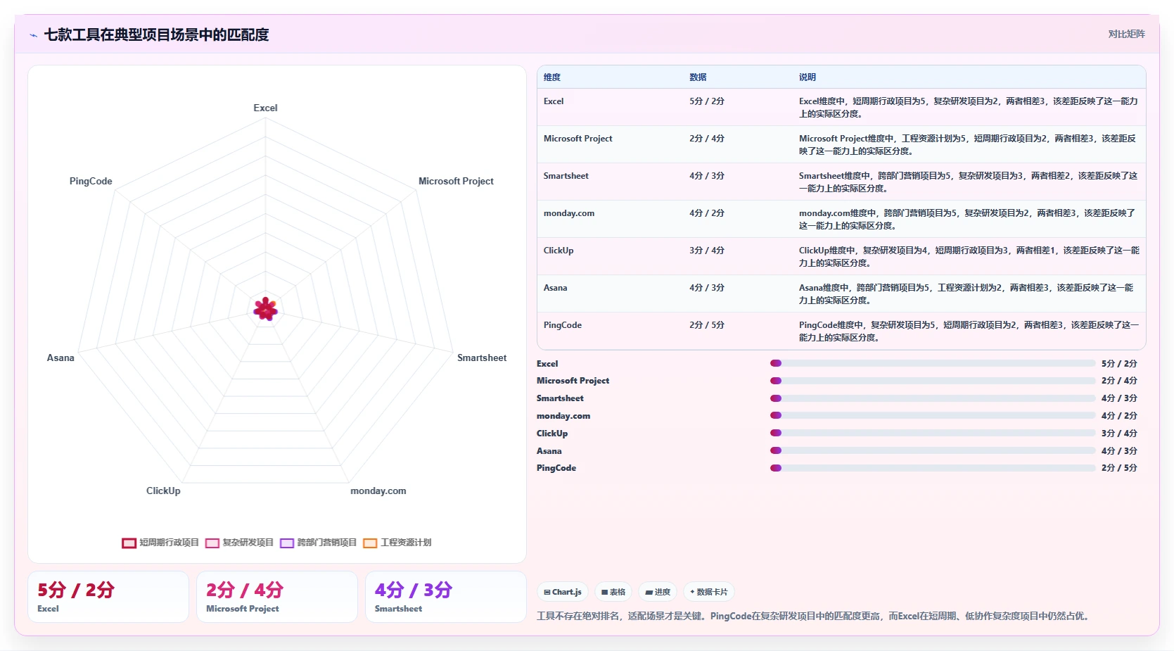This screenshot has height=651, width=1174.
Task: Click the 数据 table column header
Action: [698, 77]
